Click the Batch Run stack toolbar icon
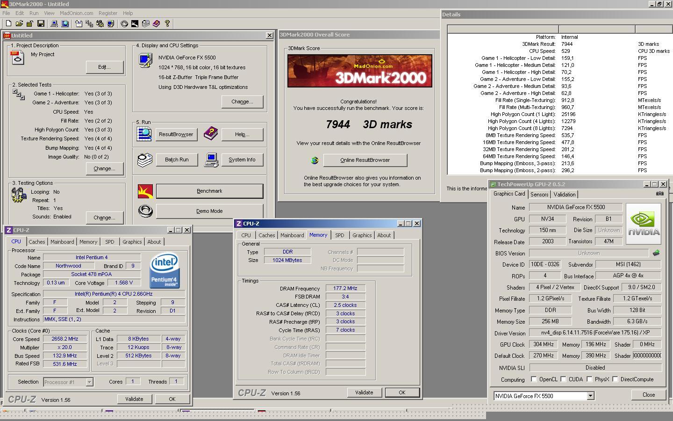Screen dimensions: 673x421 click(x=146, y=23)
